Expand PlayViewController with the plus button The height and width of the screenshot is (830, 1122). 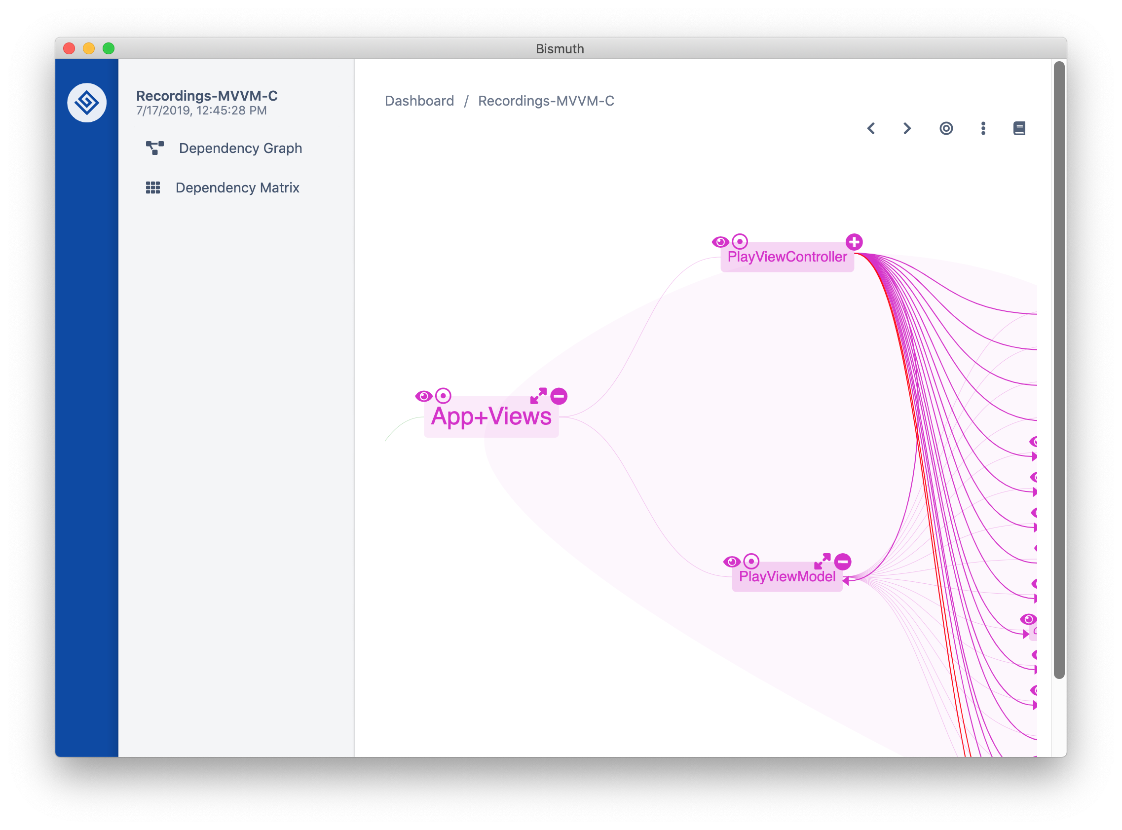point(854,242)
